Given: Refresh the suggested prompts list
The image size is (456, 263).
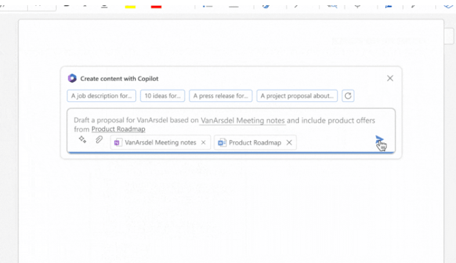Looking at the screenshot, I should click(348, 96).
